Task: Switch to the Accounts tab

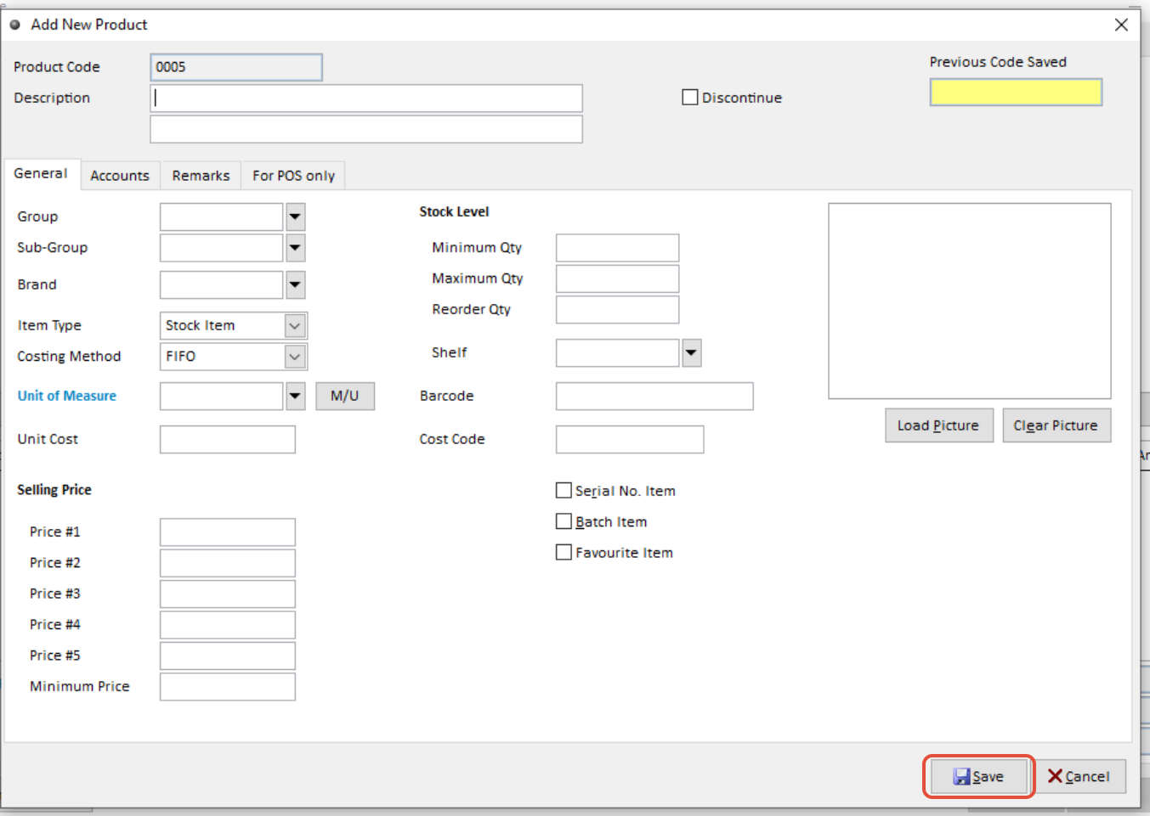Action: pos(120,176)
